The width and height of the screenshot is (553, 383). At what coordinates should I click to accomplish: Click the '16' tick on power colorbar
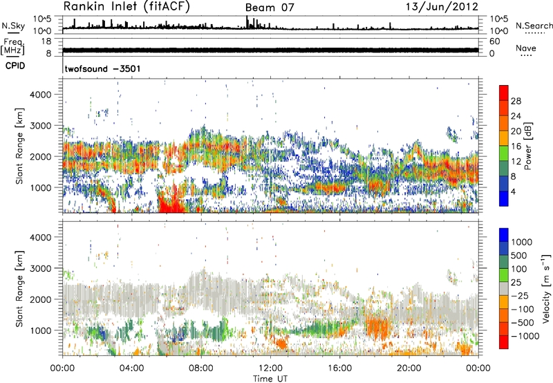pyautogui.click(x=516, y=147)
